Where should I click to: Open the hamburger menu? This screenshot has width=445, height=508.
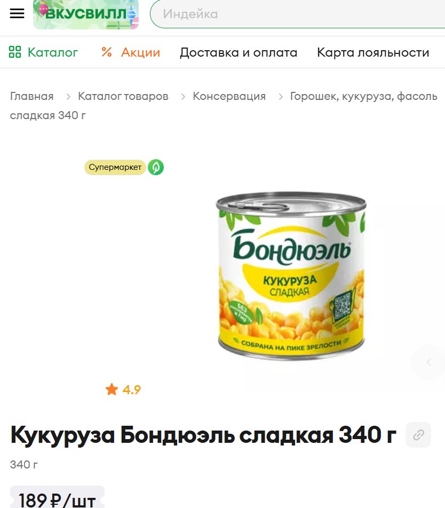[x=17, y=13]
